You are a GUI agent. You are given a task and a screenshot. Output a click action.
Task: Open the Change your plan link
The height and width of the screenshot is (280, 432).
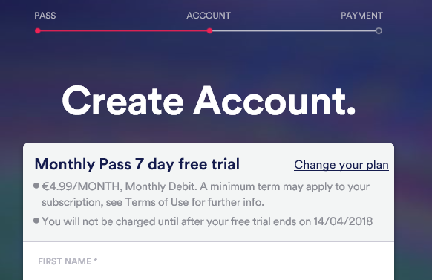[341, 165]
